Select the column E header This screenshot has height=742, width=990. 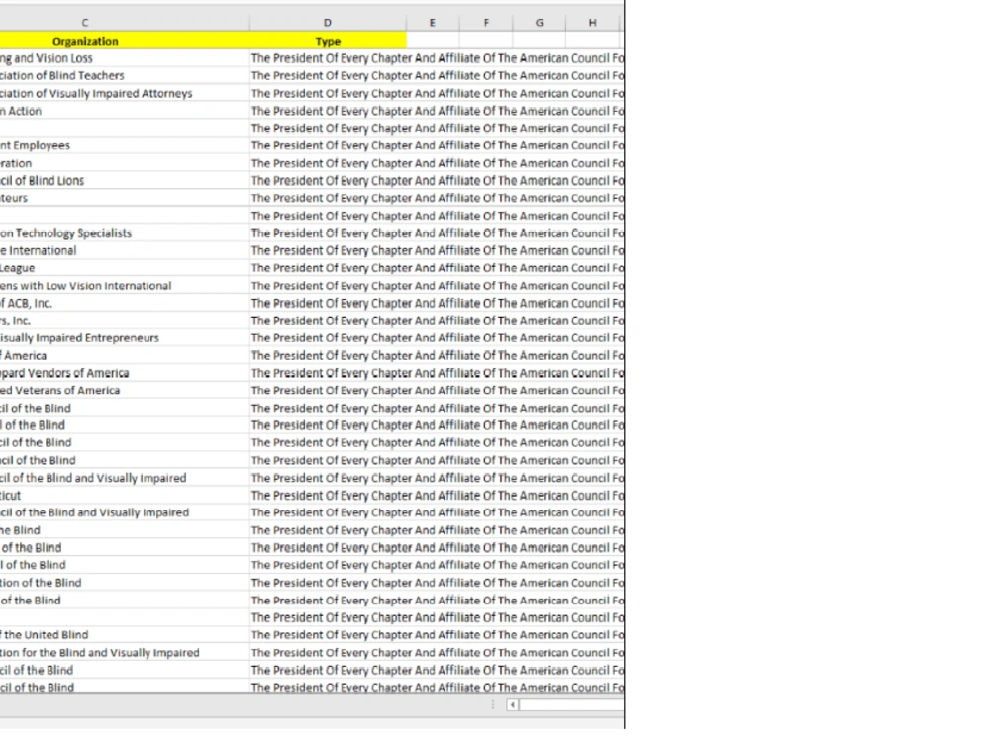click(432, 22)
